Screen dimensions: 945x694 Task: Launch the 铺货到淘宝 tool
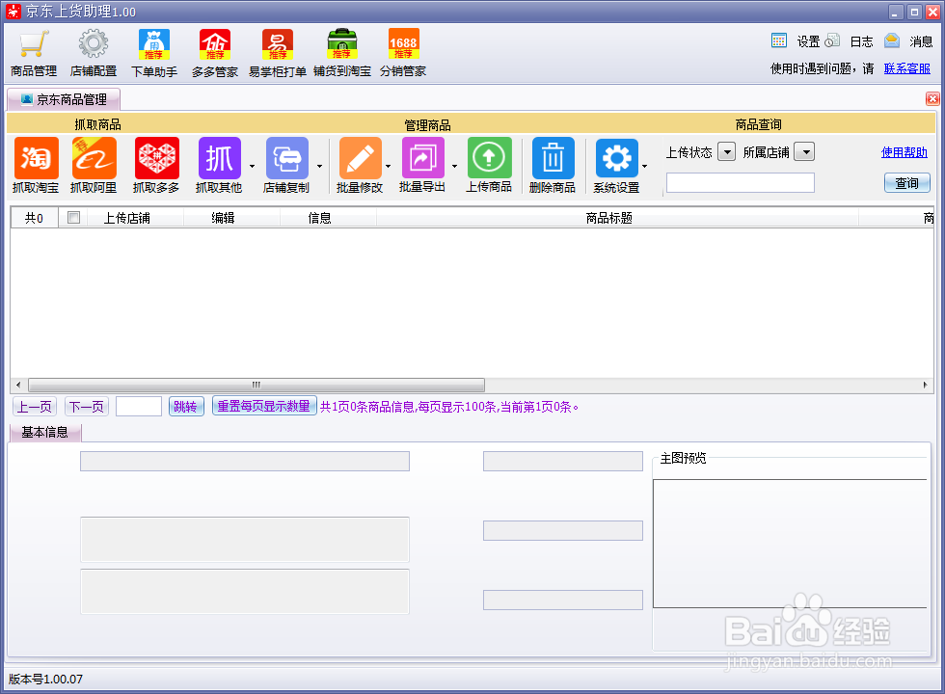click(x=340, y=50)
